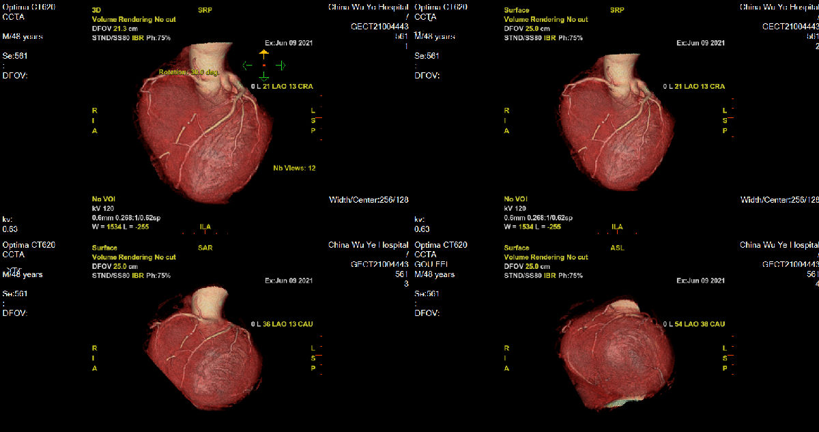
Task: Click "Volume Rendering No cut" in the 3D viewport
Action: click(132, 20)
